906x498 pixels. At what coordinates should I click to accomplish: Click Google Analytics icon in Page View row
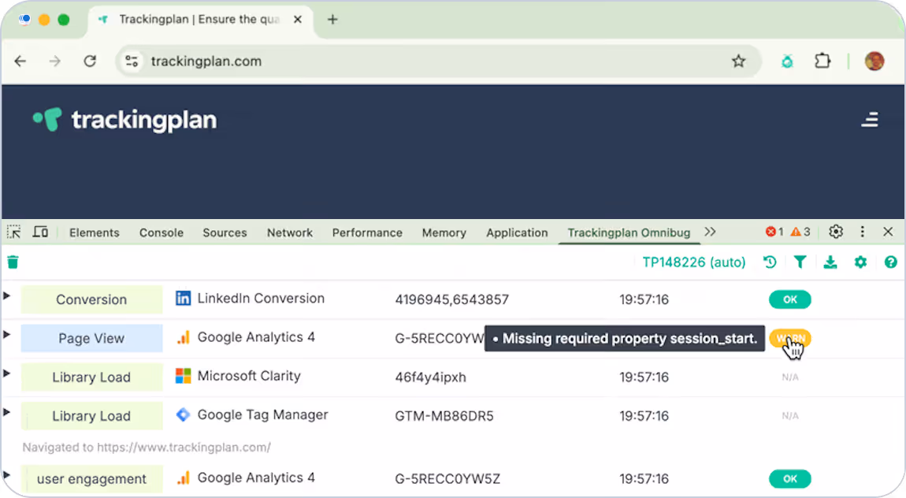click(x=183, y=337)
